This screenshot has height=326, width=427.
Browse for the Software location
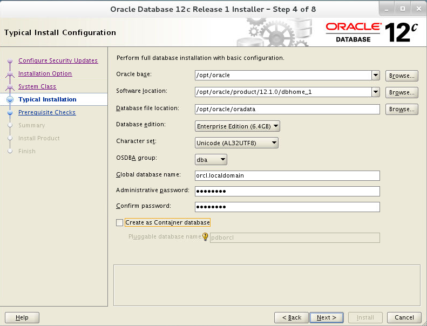tap(402, 93)
